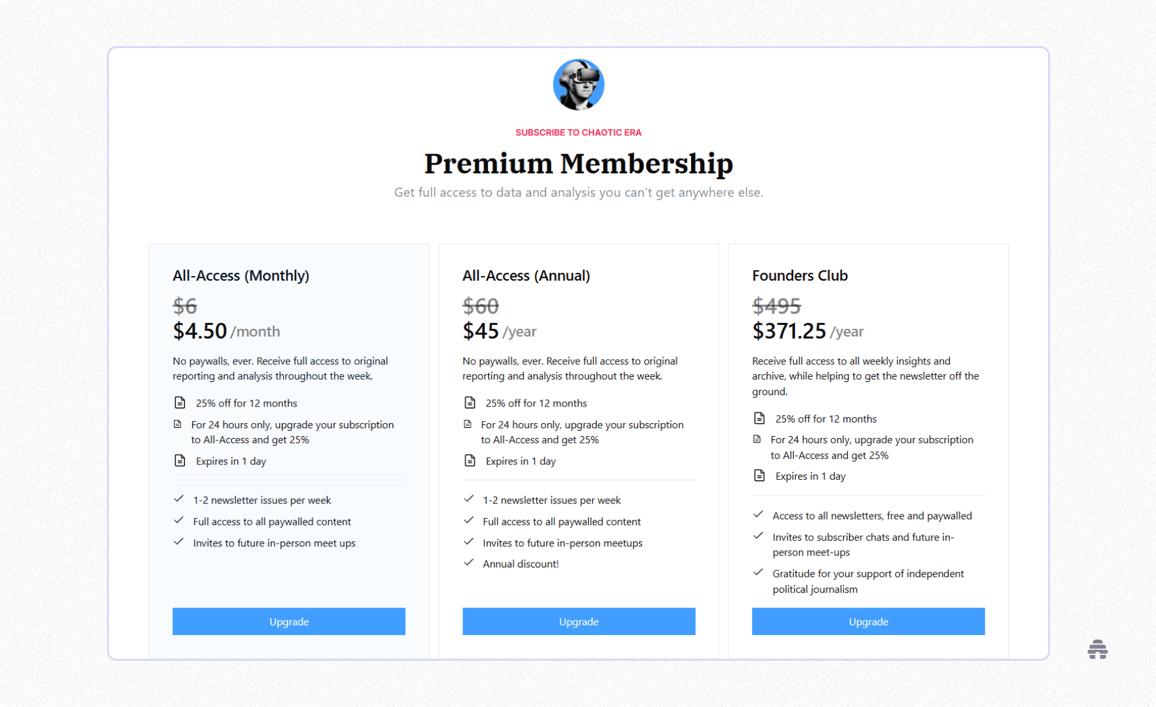Click Upgrade under All-Access (Annual)
This screenshot has width=1156, height=707.
578,621
